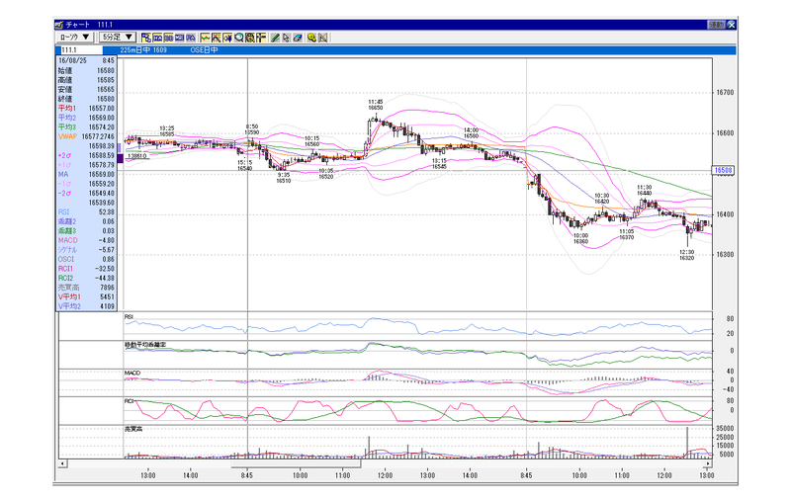
Task: Toggle the third blue indicator toolbar button
Action: point(180,38)
